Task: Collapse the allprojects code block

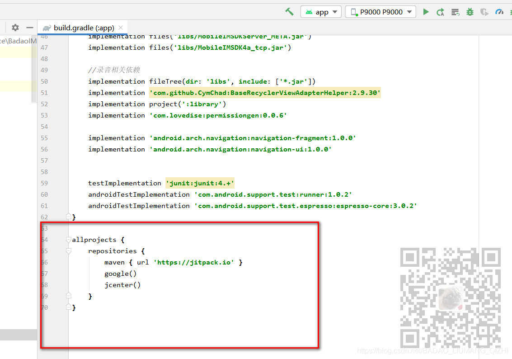Action: click(68, 240)
